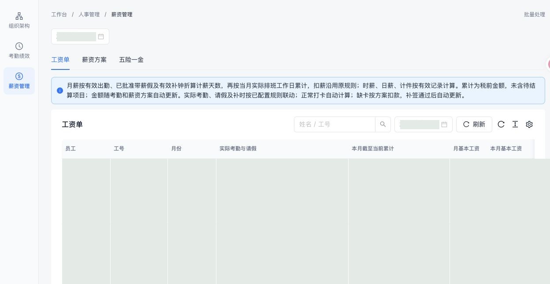The height and width of the screenshot is (284, 550).
Task: Switch to the 工资单 tab
Action: [60, 60]
